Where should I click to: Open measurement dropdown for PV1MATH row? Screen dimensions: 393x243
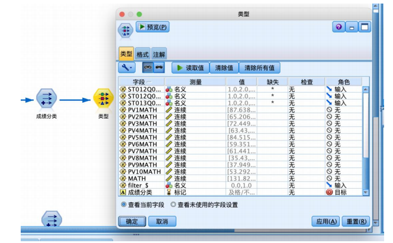click(195, 110)
